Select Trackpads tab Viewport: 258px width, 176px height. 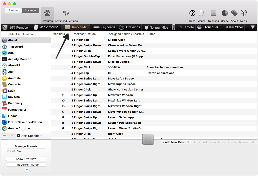pos(76,27)
